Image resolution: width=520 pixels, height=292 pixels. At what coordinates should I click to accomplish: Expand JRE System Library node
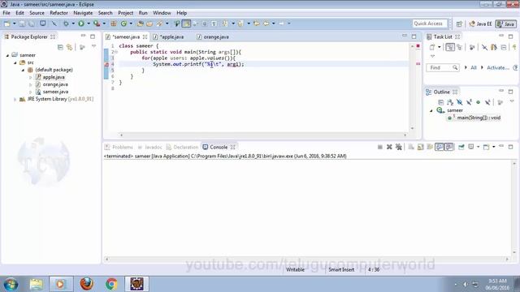[15, 99]
